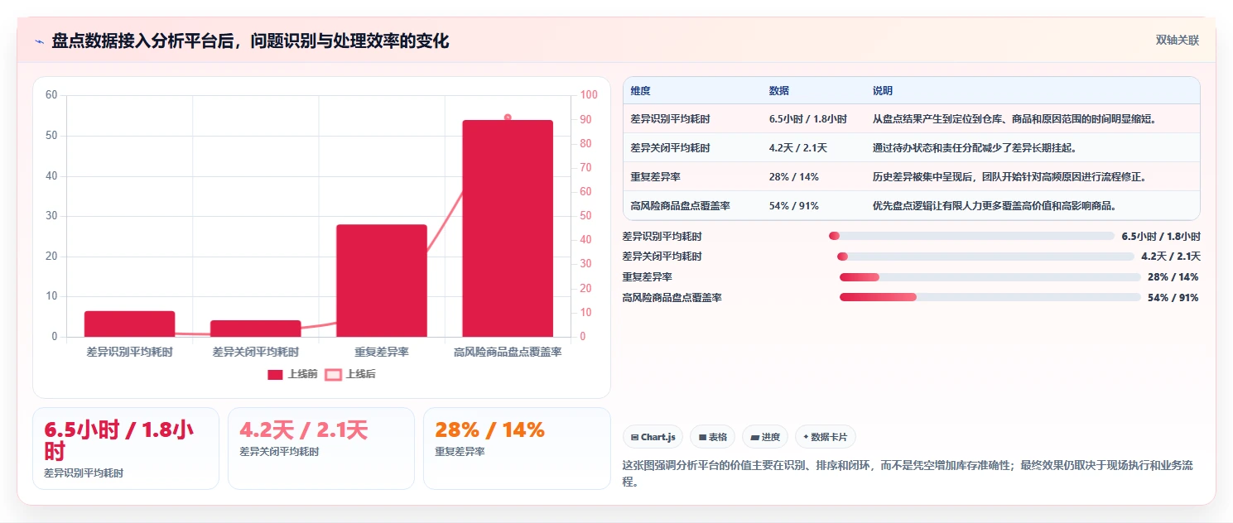Click the 差异识别平均耗时 progress bar
Image resolution: width=1233 pixels, height=523 pixels.
[x=971, y=236]
